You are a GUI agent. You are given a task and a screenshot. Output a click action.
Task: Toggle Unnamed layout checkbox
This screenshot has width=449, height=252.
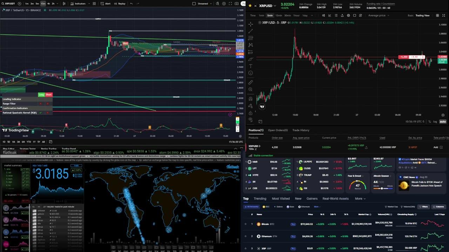(x=194, y=3)
